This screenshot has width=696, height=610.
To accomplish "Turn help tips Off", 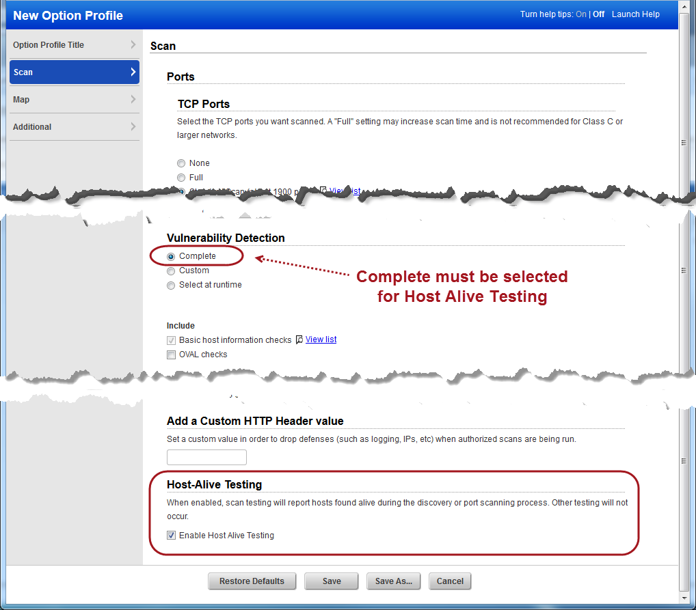I will coord(598,14).
